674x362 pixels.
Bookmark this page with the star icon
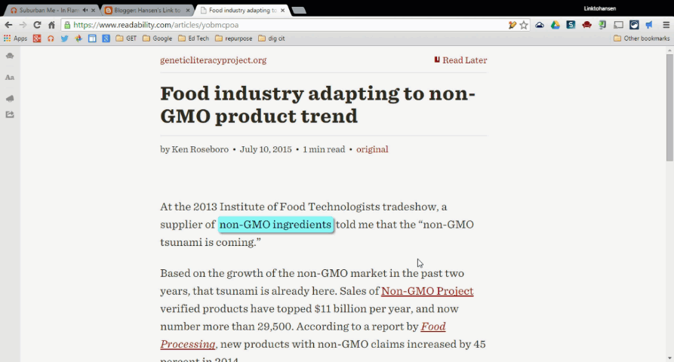tap(524, 25)
